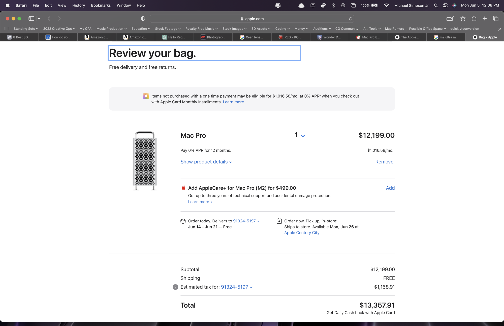The height and width of the screenshot is (326, 504).
Task: Click the back navigation arrow
Action: coord(49,19)
